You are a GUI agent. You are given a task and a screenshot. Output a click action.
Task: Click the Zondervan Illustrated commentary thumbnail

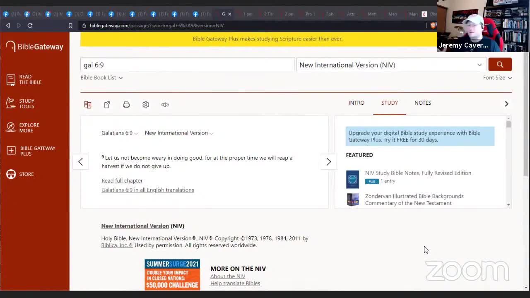pos(353,199)
